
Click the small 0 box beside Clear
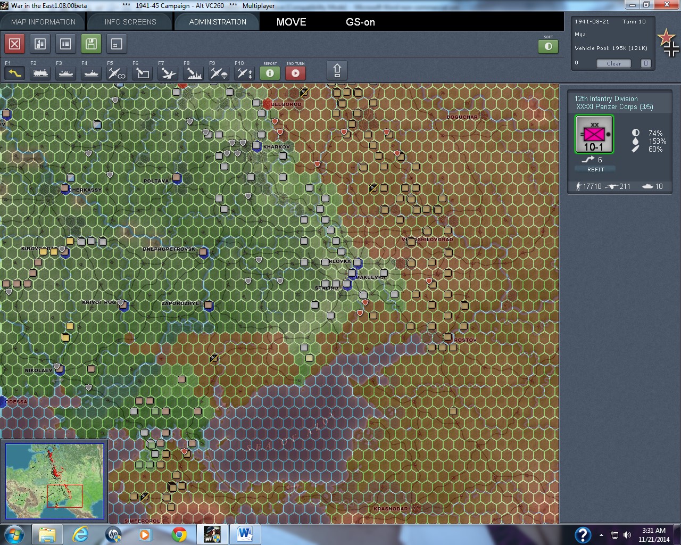(645, 63)
